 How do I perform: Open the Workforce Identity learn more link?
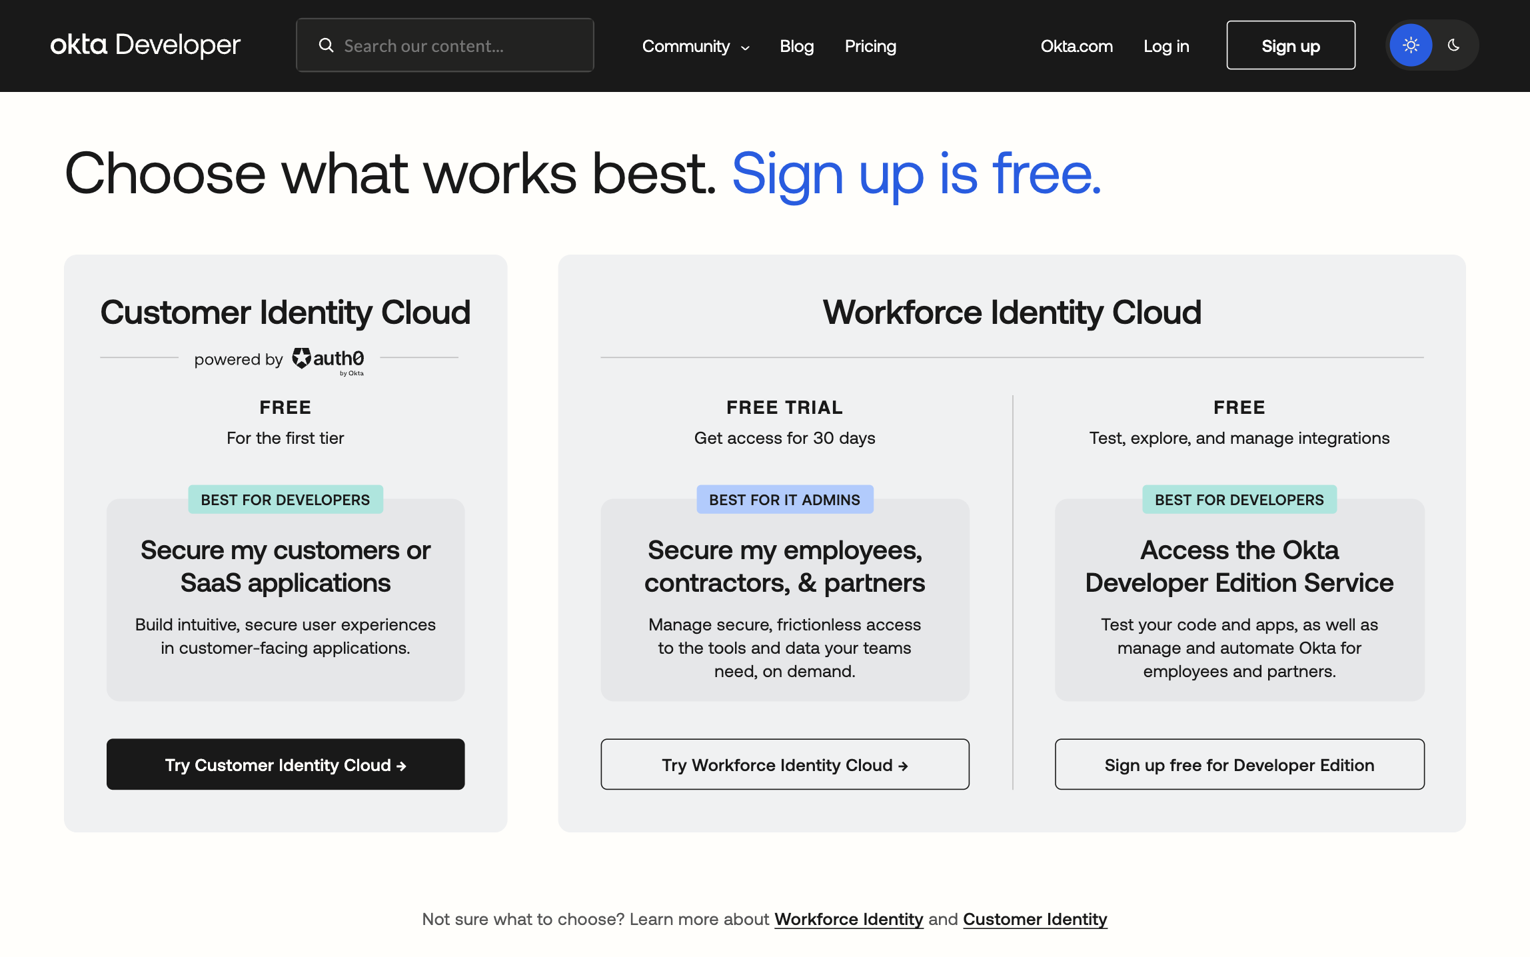tap(848, 919)
